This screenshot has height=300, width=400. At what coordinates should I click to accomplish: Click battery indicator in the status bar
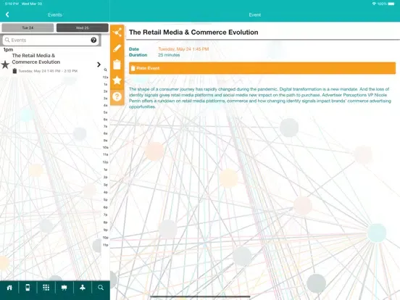tap(391, 4)
